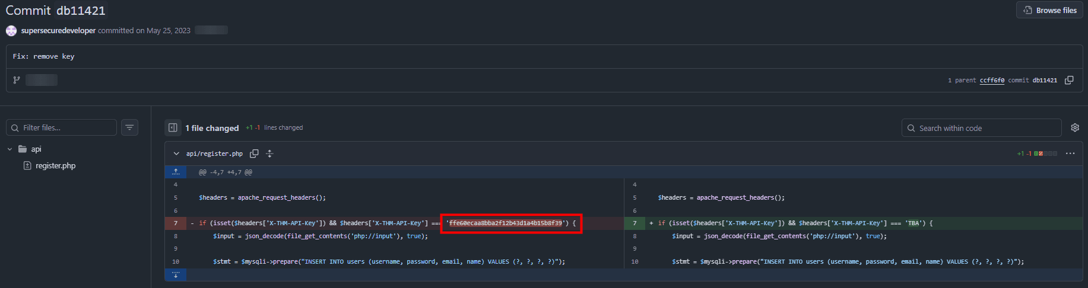Copy the api/register.php file path
Image resolution: width=1088 pixels, height=288 pixels.
[x=254, y=153]
